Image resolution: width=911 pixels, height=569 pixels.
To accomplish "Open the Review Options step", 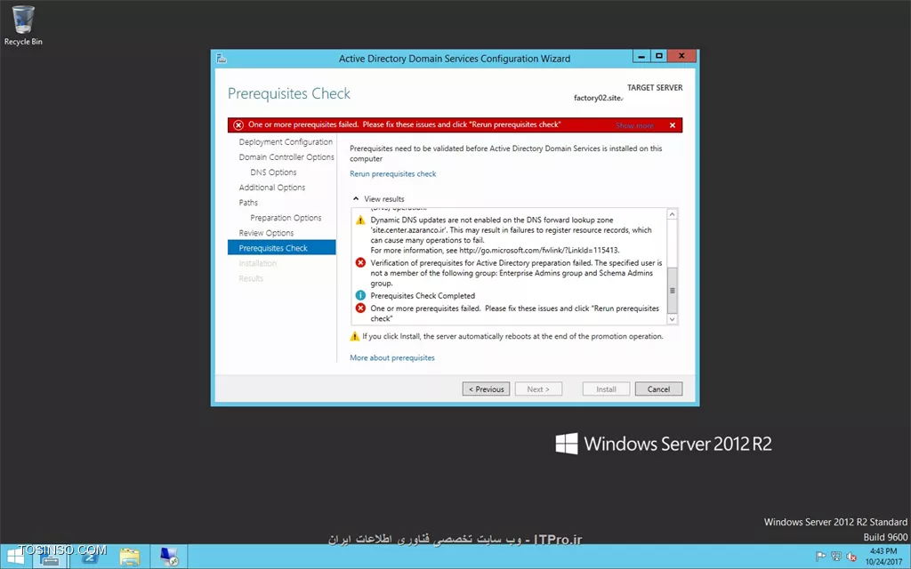I will pyautogui.click(x=266, y=232).
